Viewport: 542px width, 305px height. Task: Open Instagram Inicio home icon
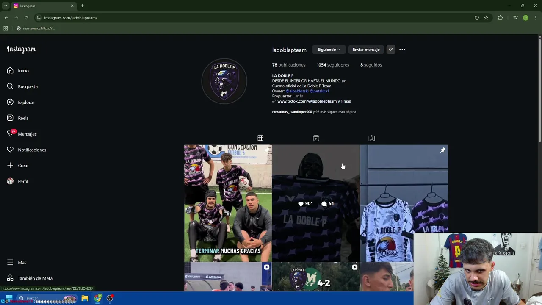click(x=10, y=71)
